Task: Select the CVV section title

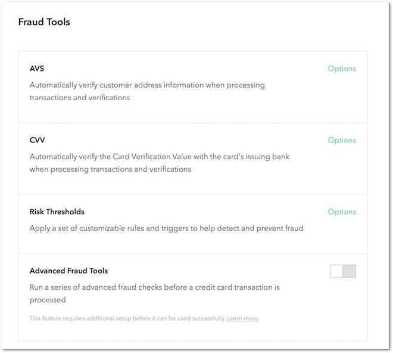Action: coord(38,140)
